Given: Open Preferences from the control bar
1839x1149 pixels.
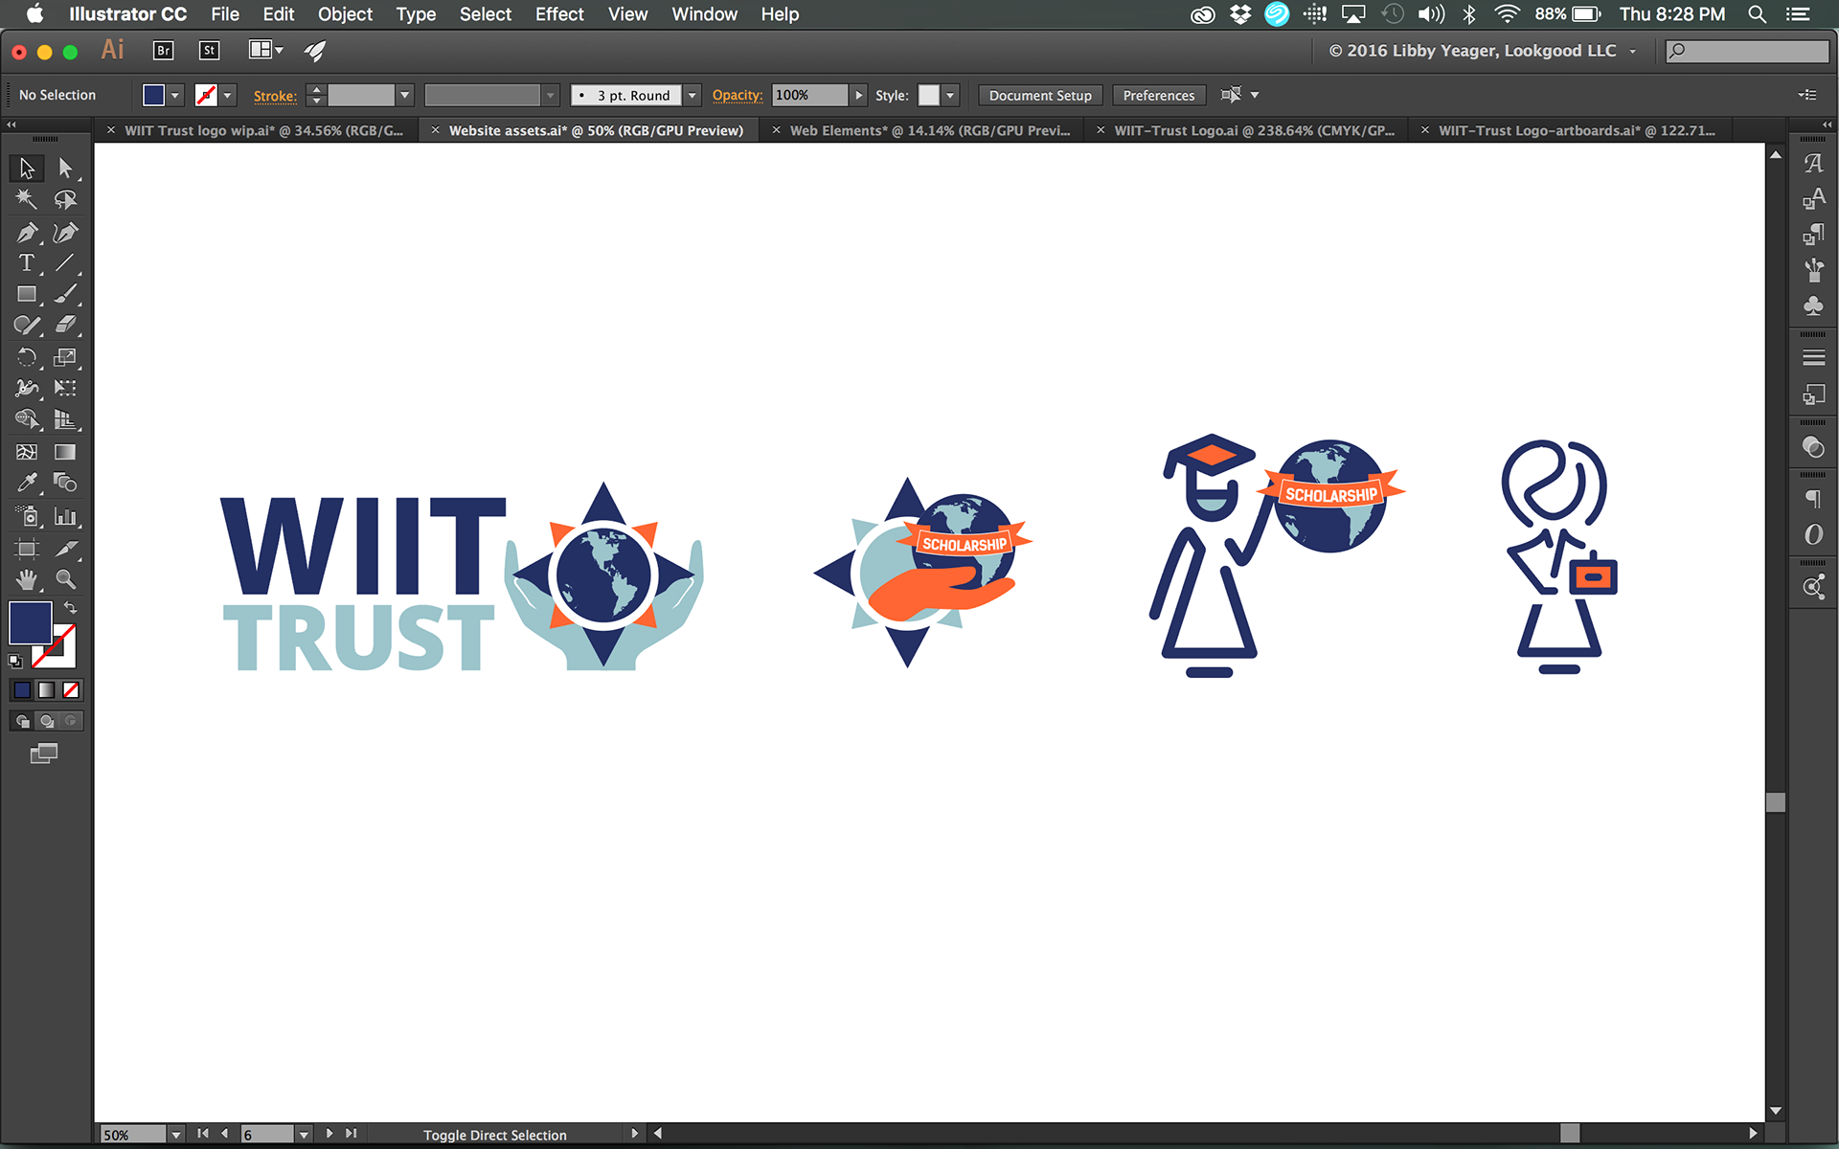Looking at the screenshot, I should coord(1158,96).
